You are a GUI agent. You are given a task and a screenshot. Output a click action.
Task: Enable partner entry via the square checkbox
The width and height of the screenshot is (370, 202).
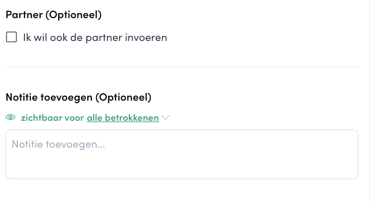pos(11,37)
